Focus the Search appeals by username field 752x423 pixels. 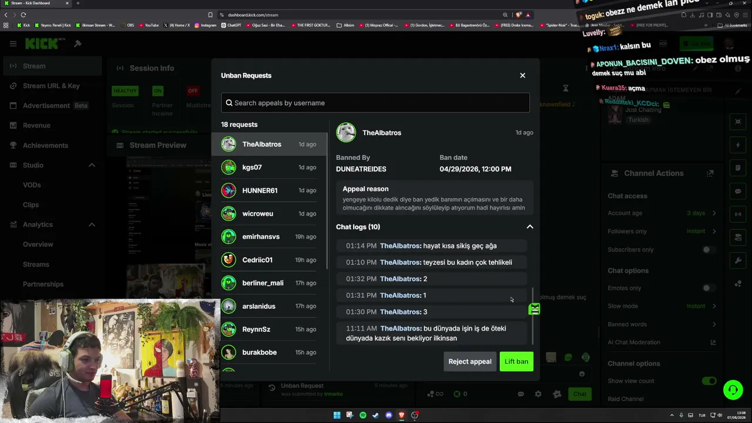click(x=375, y=103)
